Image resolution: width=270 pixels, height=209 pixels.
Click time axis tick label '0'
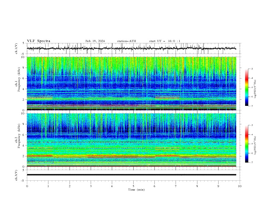tap(27, 186)
